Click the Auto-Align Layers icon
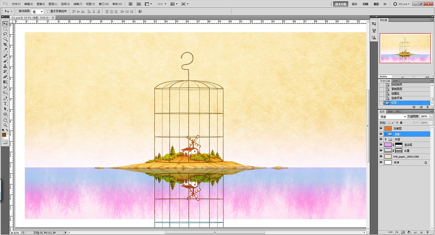435x235 pixels. [140, 11]
